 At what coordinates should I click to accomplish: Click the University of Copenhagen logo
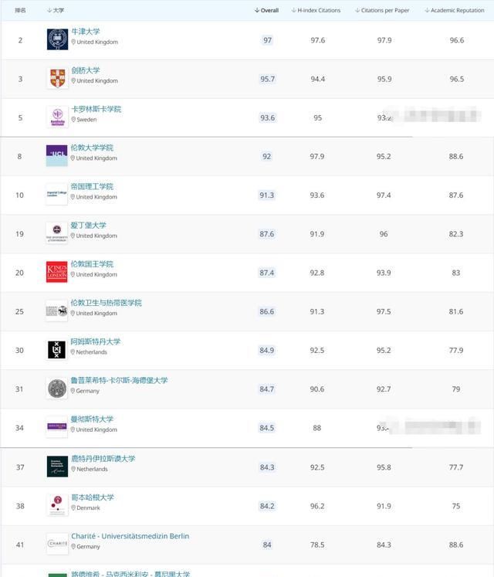(57, 505)
